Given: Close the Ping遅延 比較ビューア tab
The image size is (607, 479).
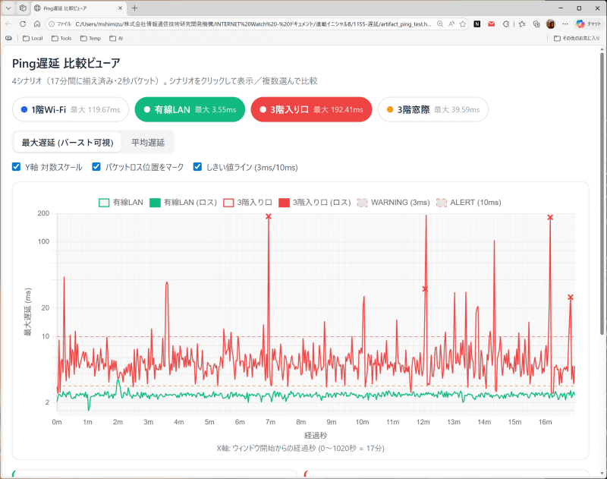Looking at the screenshot, I should point(120,8).
